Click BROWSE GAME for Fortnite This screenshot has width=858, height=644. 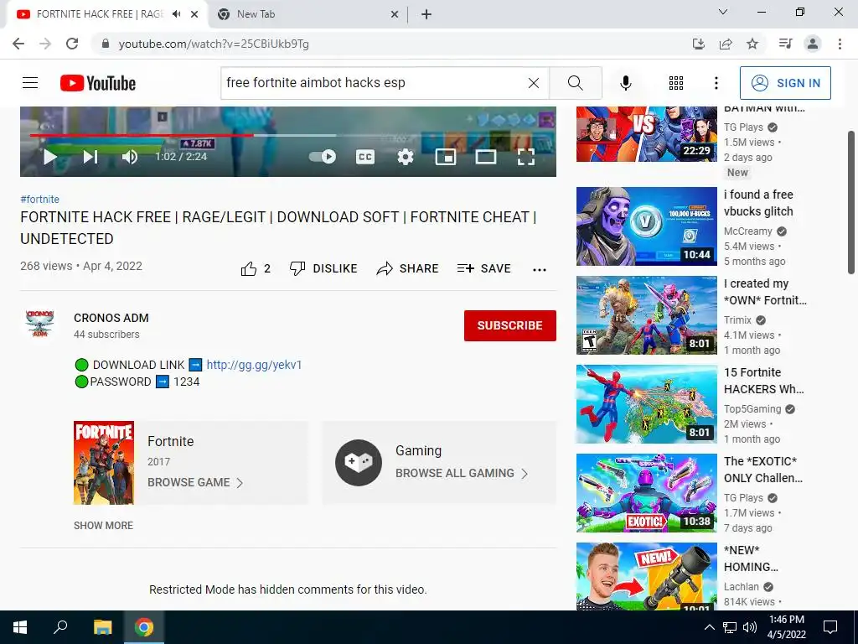(x=194, y=482)
